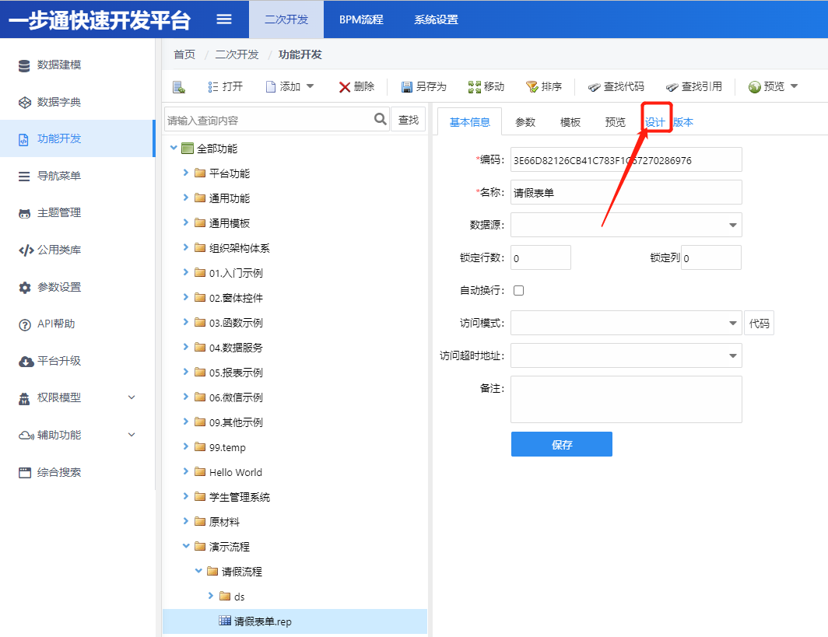Image resolution: width=828 pixels, height=637 pixels.
Task: Click the 请假表单.rep report file icon
Action: tap(225, 621)
